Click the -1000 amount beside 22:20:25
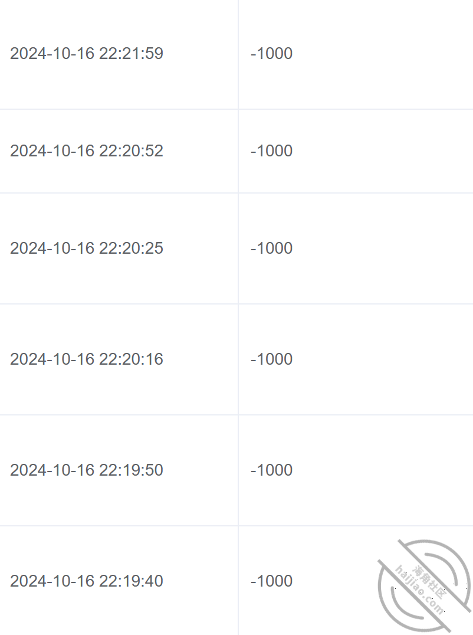The width and height of the screenshot is (473, 635). point(271,248)
